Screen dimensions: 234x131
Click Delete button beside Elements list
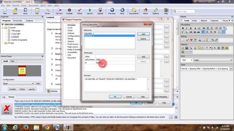[143, 39]
